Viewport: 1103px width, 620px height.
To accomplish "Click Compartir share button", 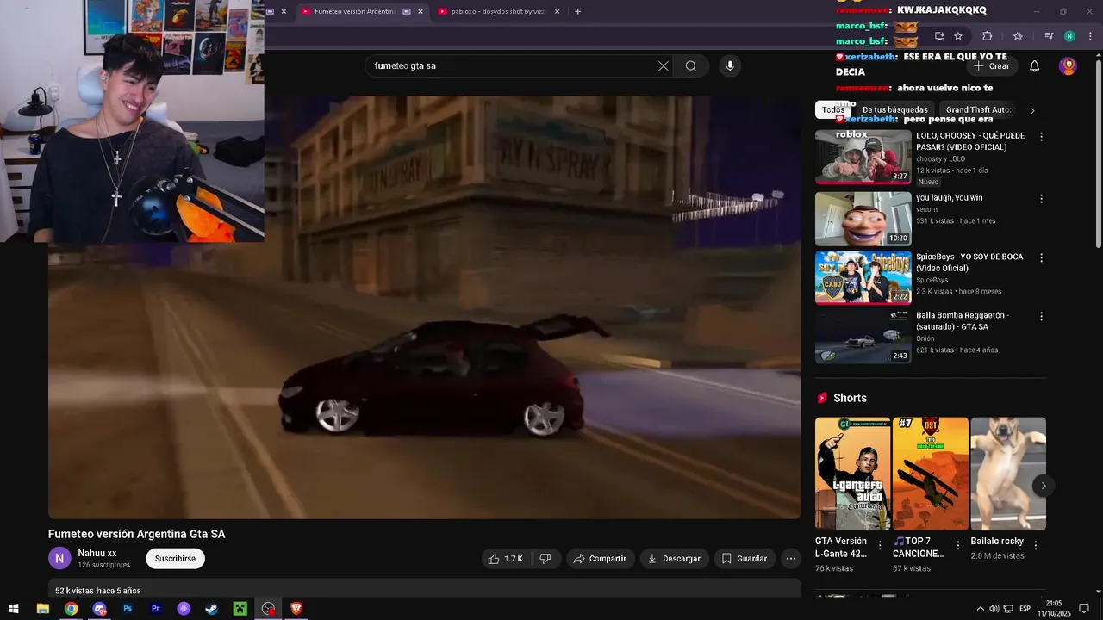I will coord(601,559).
